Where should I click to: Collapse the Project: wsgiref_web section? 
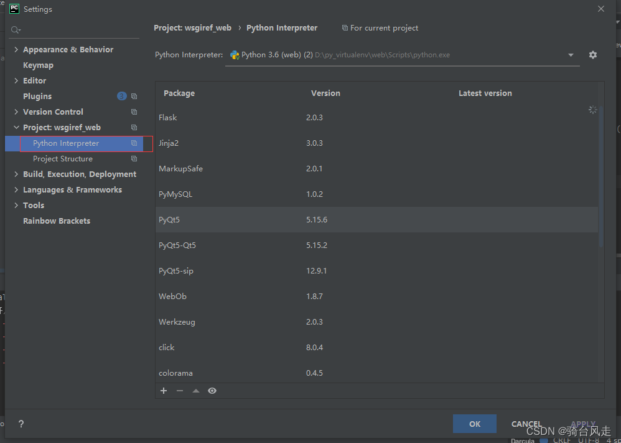point(16,127)
